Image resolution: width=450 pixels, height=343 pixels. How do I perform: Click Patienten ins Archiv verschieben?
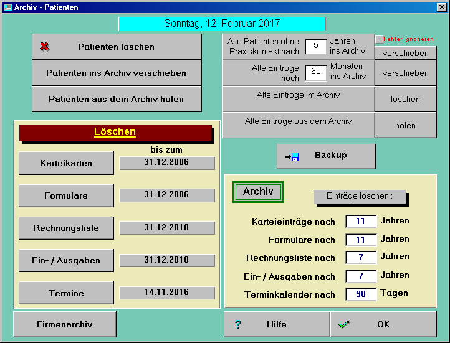pos(117,73)
